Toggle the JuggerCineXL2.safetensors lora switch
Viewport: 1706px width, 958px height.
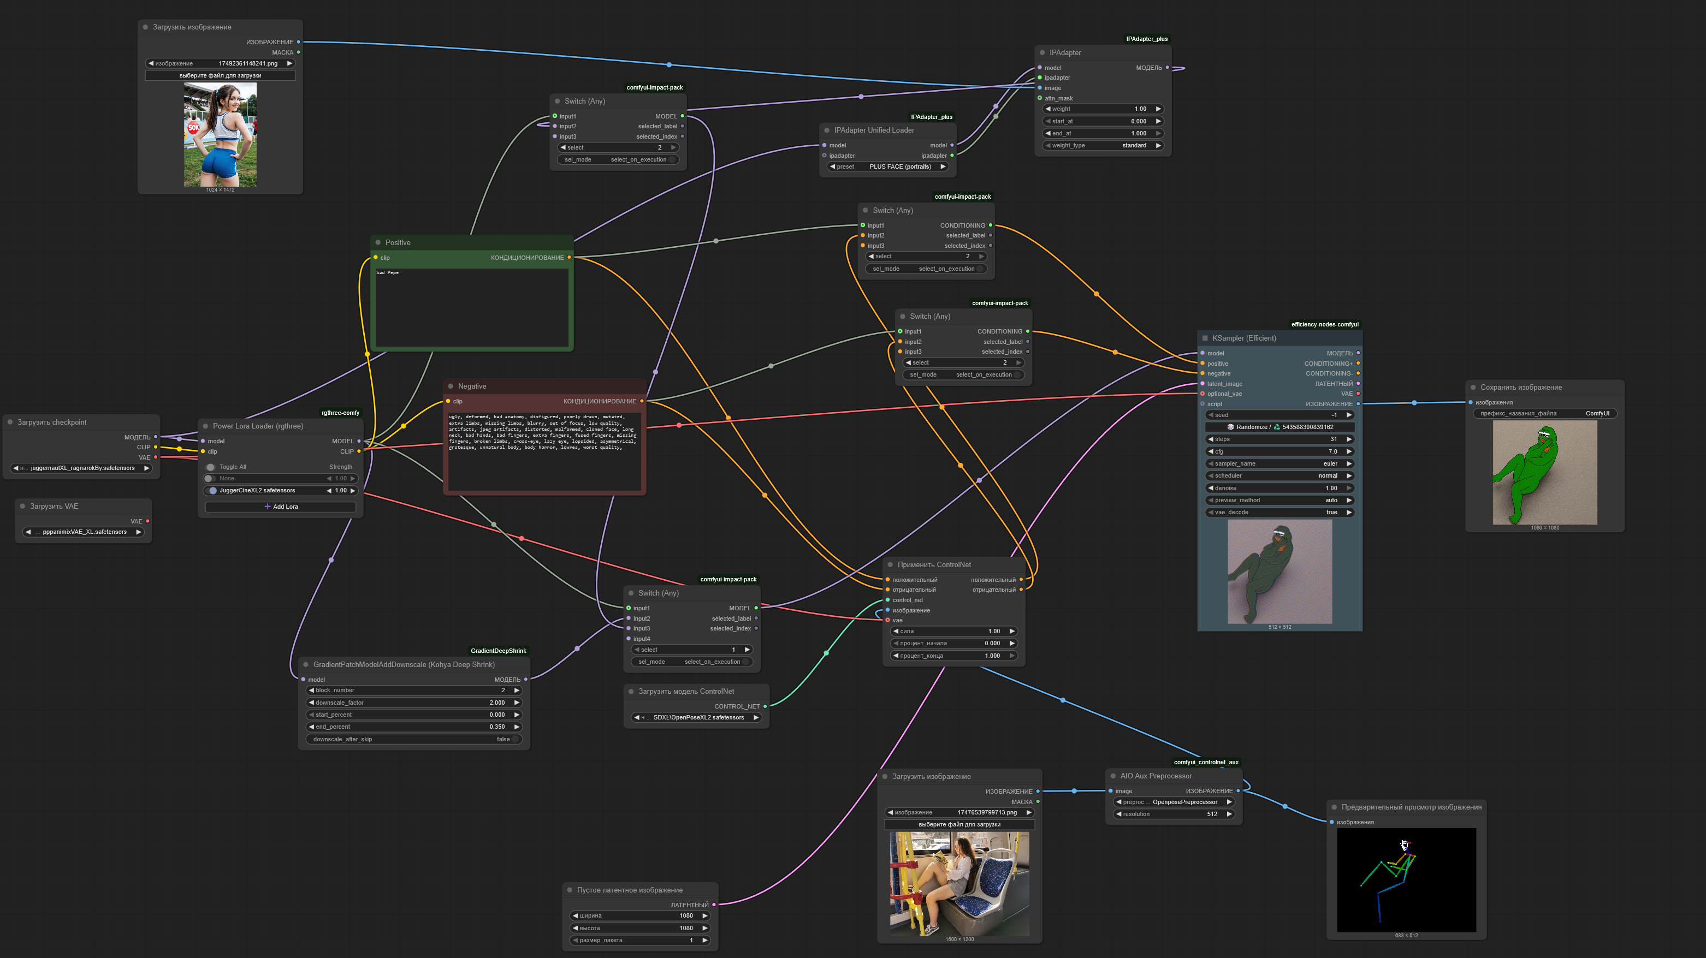click(212, 491)
